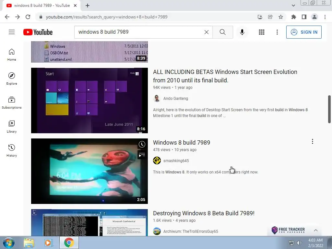Open a new browser tab

pos(88,6)
